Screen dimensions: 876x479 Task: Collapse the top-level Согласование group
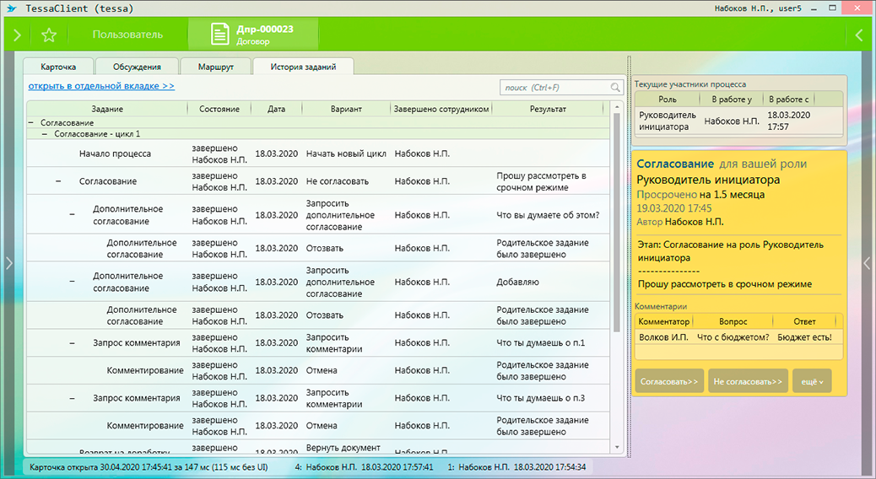tap(31, 123)
